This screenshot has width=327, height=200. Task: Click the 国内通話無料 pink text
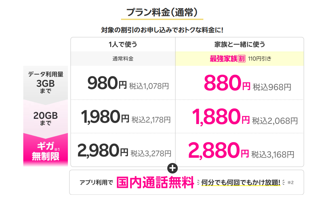155,182
